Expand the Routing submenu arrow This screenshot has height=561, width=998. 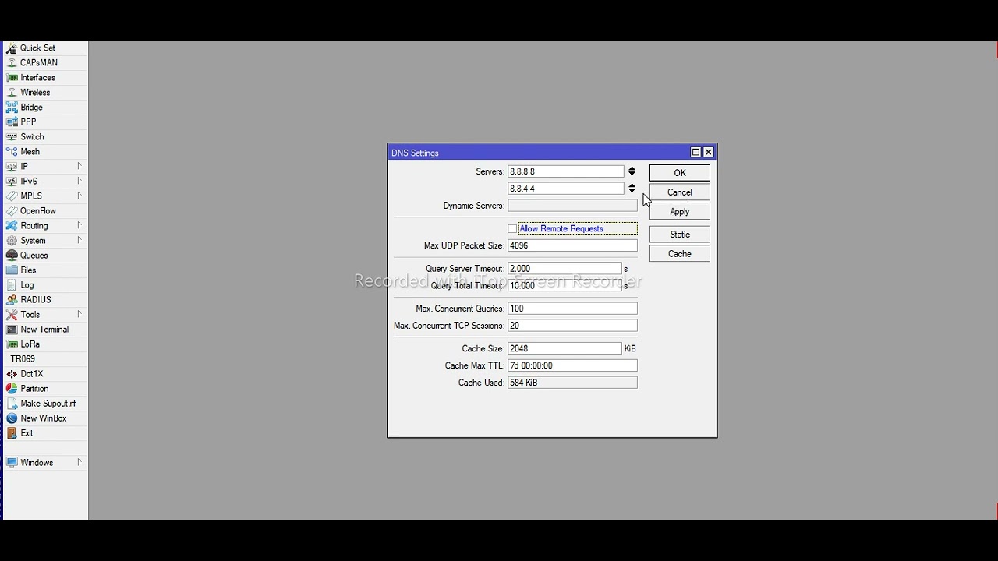click(x=80, y=225)
